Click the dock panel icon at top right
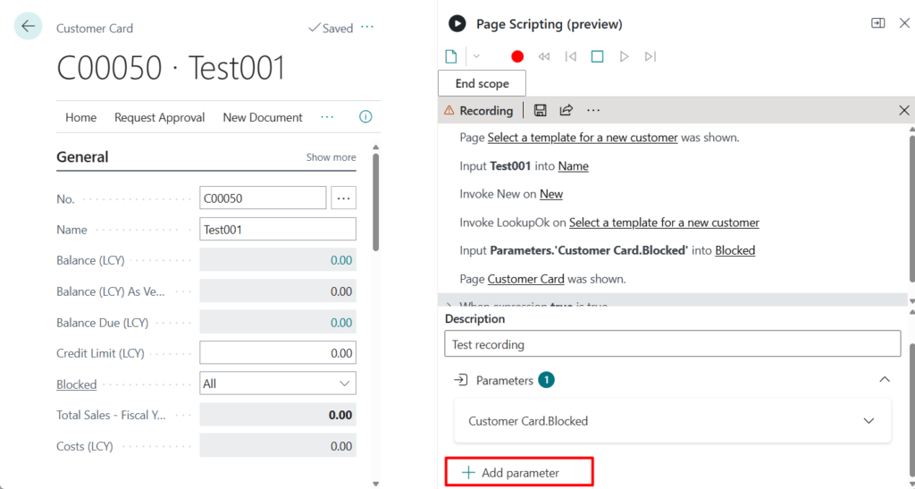 (877, 23)
